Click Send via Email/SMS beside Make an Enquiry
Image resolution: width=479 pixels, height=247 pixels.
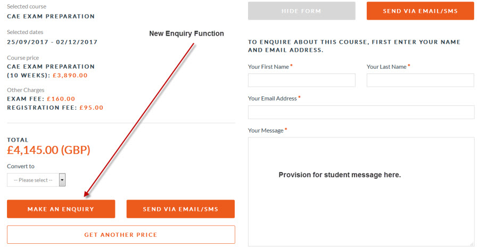point(180,209)
